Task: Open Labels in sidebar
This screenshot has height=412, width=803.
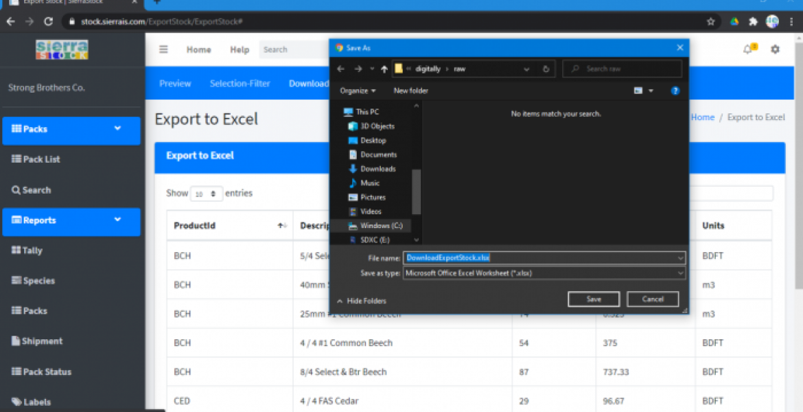Action: coord(32,402)
